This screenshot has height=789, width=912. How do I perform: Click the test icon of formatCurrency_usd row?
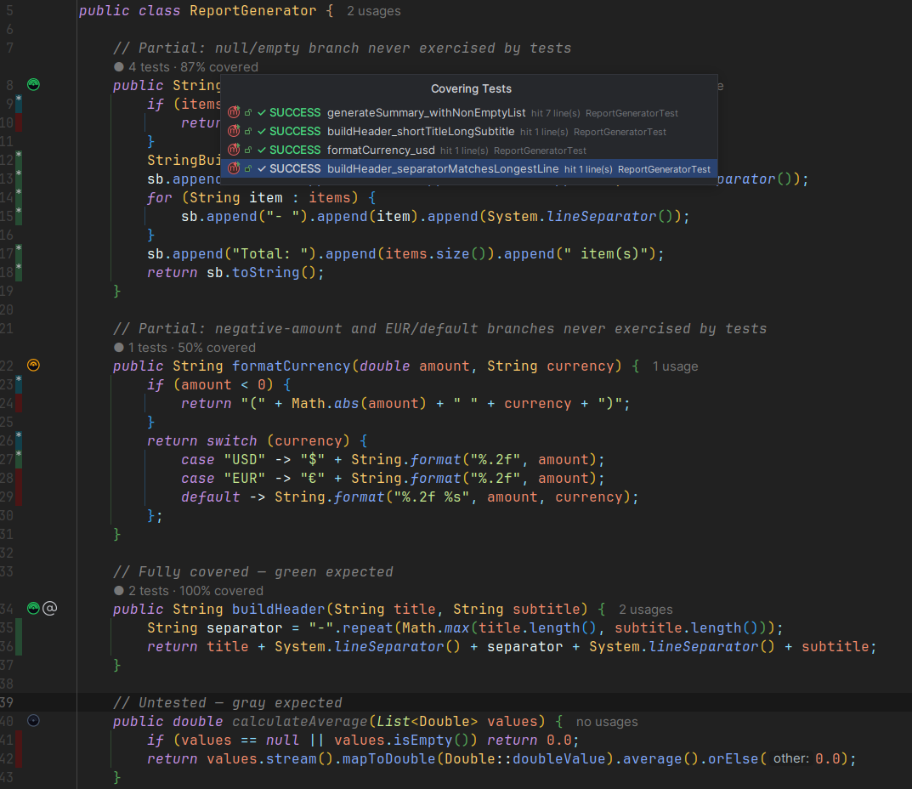pyautogui.click(x=234, y=150)
